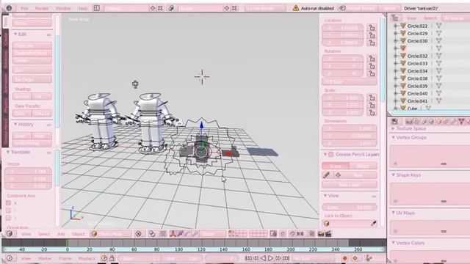The height and width of the screenshot is (264, 470).
Task: Select the translate manipulator arrow icon
Action: (x=180, y=234)
